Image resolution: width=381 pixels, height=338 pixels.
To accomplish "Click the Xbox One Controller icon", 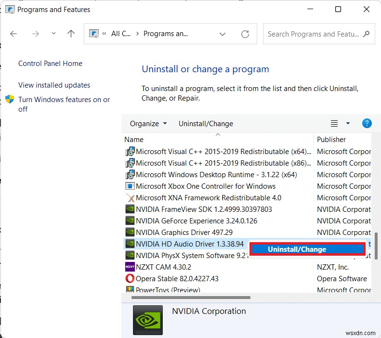I will pos(130,186).
